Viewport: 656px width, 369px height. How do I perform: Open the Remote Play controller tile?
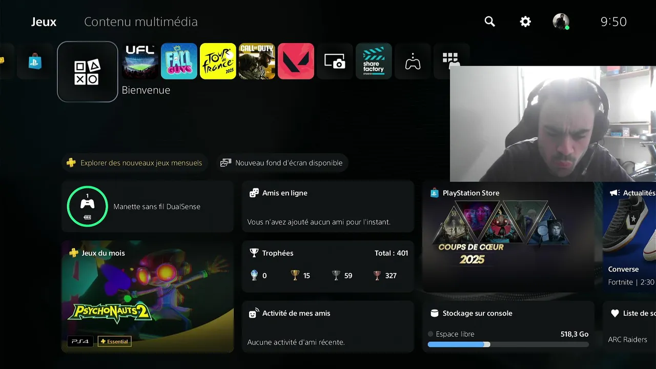click(413, 61)
